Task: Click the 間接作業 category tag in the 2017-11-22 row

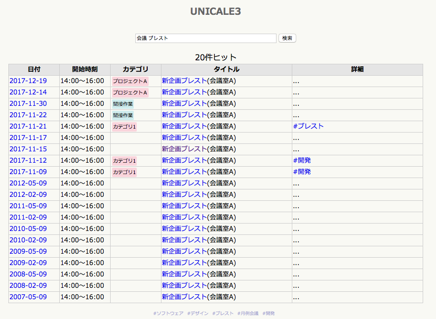Action: point(123,115)
